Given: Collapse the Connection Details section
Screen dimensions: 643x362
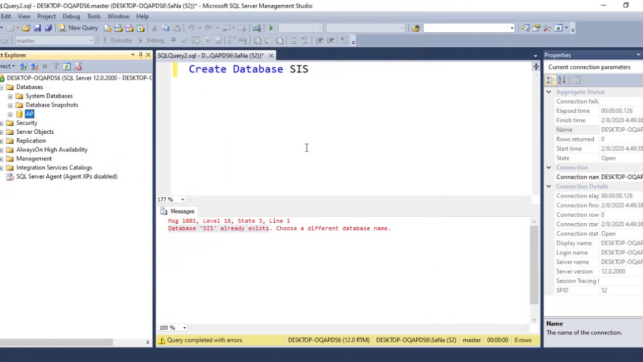Looking at the screenshot, I should pyautogui.click(x=549, y=187).
